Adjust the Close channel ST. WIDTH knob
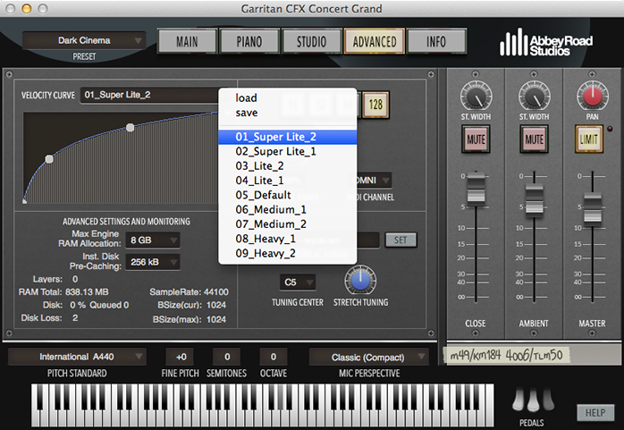Image resolution: width=624 pixels, height=430 pixels. coord(476,97)
